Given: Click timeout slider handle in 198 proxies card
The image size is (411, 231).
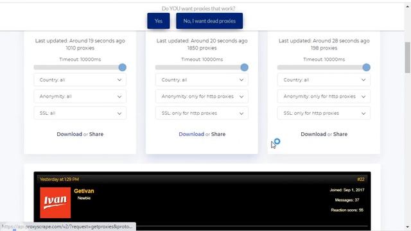Looking at the screenshot, I should (367, 67).
